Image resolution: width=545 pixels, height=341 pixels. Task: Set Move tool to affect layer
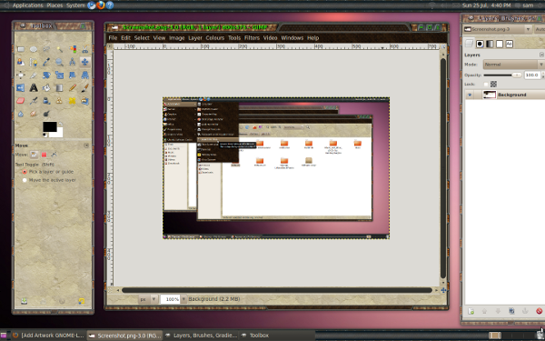coord(35,155)
